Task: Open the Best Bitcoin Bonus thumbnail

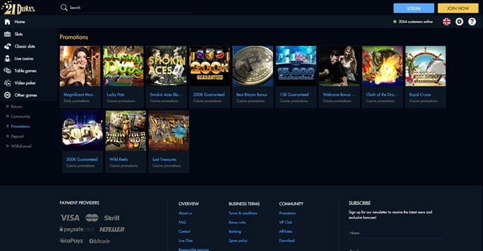Action: (253, 66)
